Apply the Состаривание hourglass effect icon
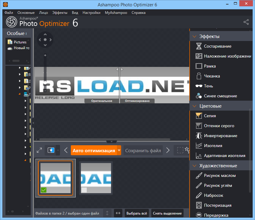 coord(199,46)
